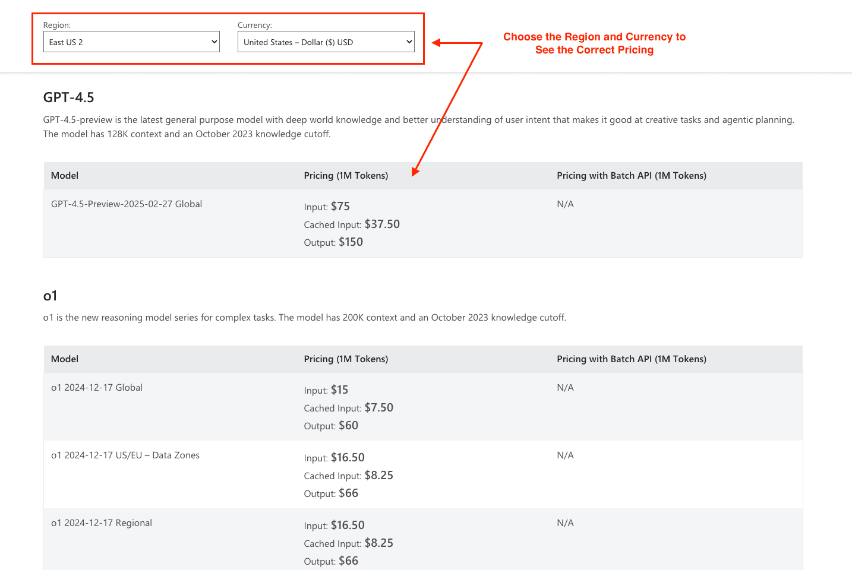Click Cached Input $8.25 in the o1 Regional row

coord(349,543)
